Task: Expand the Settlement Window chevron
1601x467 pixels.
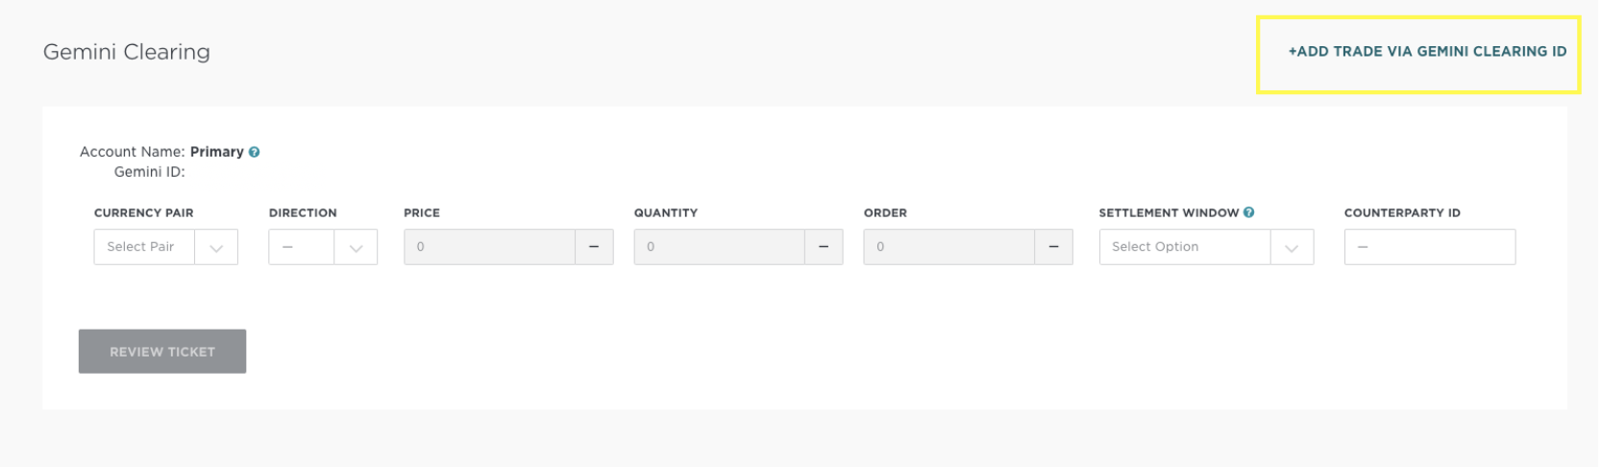Action: pyautogui.click(x=1292, y=248)
